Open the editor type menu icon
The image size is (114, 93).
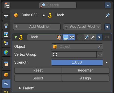[x=7, y=5]
